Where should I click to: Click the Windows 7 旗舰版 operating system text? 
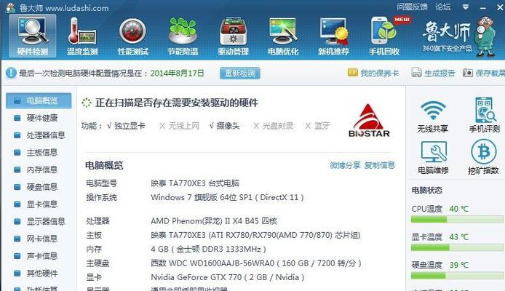click(x=227, y=197)
